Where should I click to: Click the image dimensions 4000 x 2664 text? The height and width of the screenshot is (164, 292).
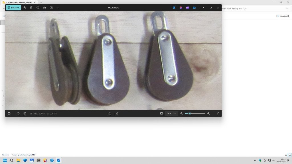(39, 113)
